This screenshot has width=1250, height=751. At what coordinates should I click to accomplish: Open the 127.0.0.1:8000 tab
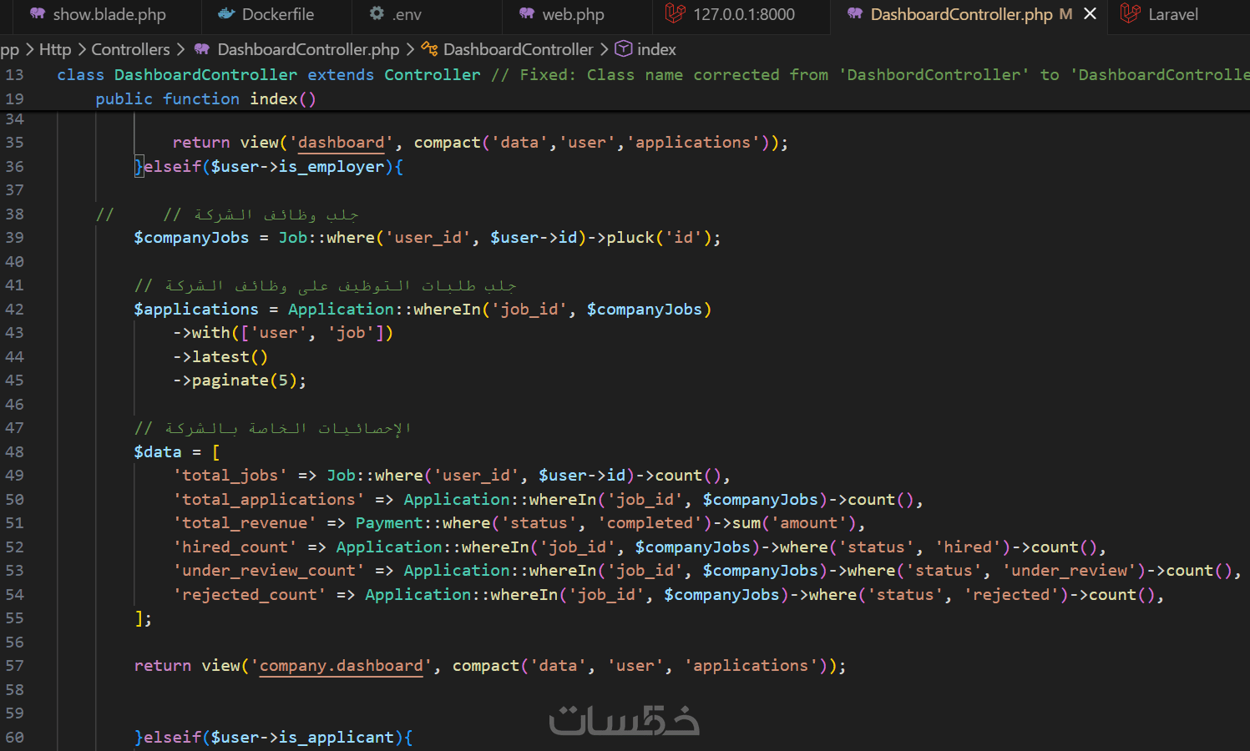(x=743, y=14)
